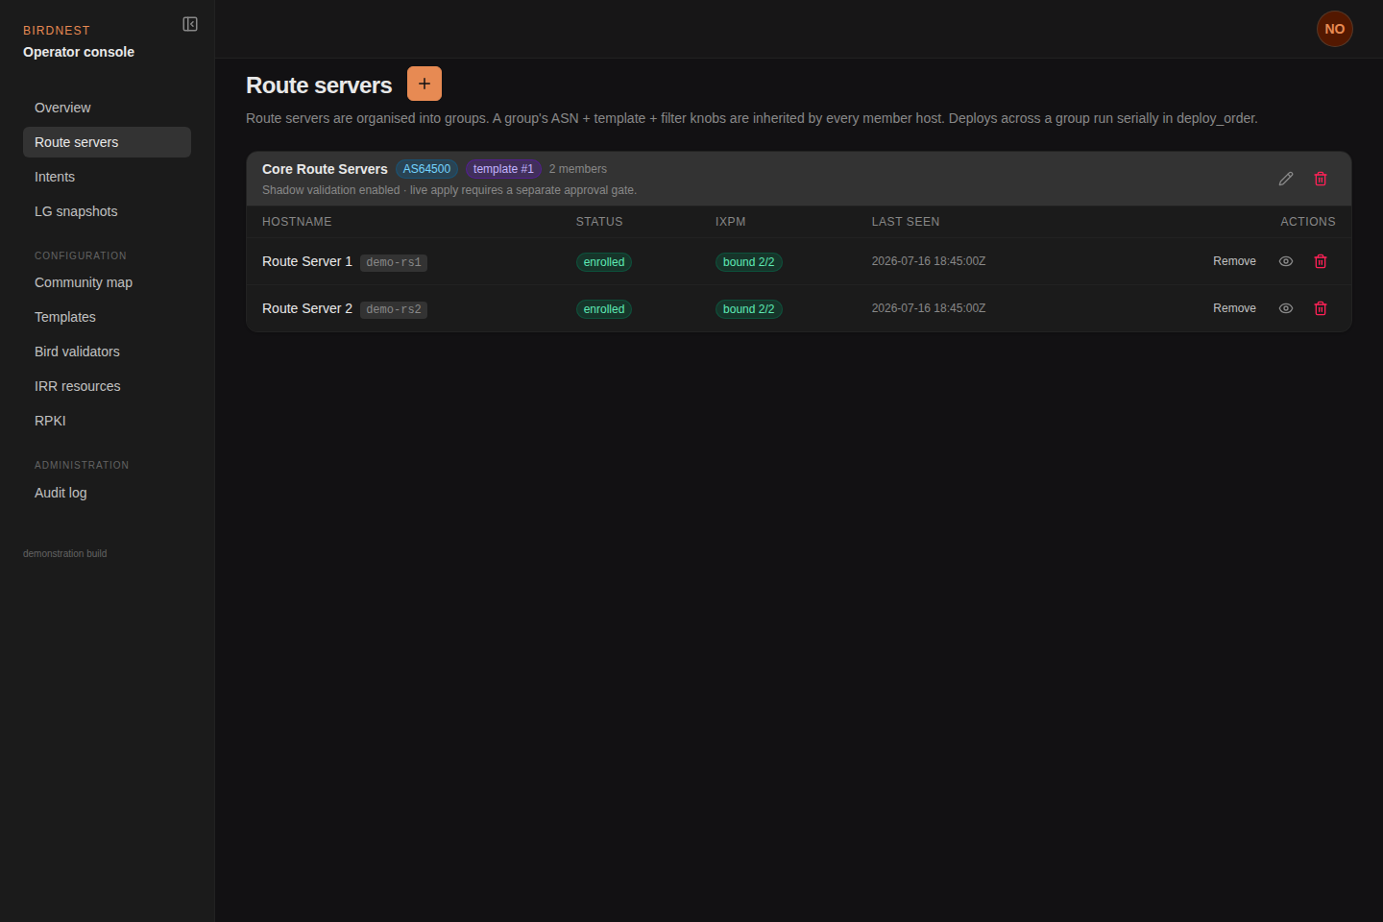Click HOSTNAME column header

pyautogui.click(x=297, y=222)
